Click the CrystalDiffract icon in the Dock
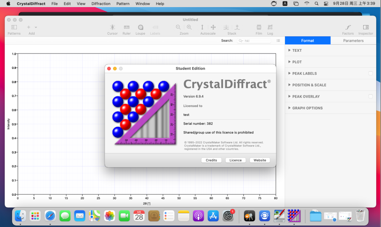This screenshot has height=227, width=381. tap(294, 216)
